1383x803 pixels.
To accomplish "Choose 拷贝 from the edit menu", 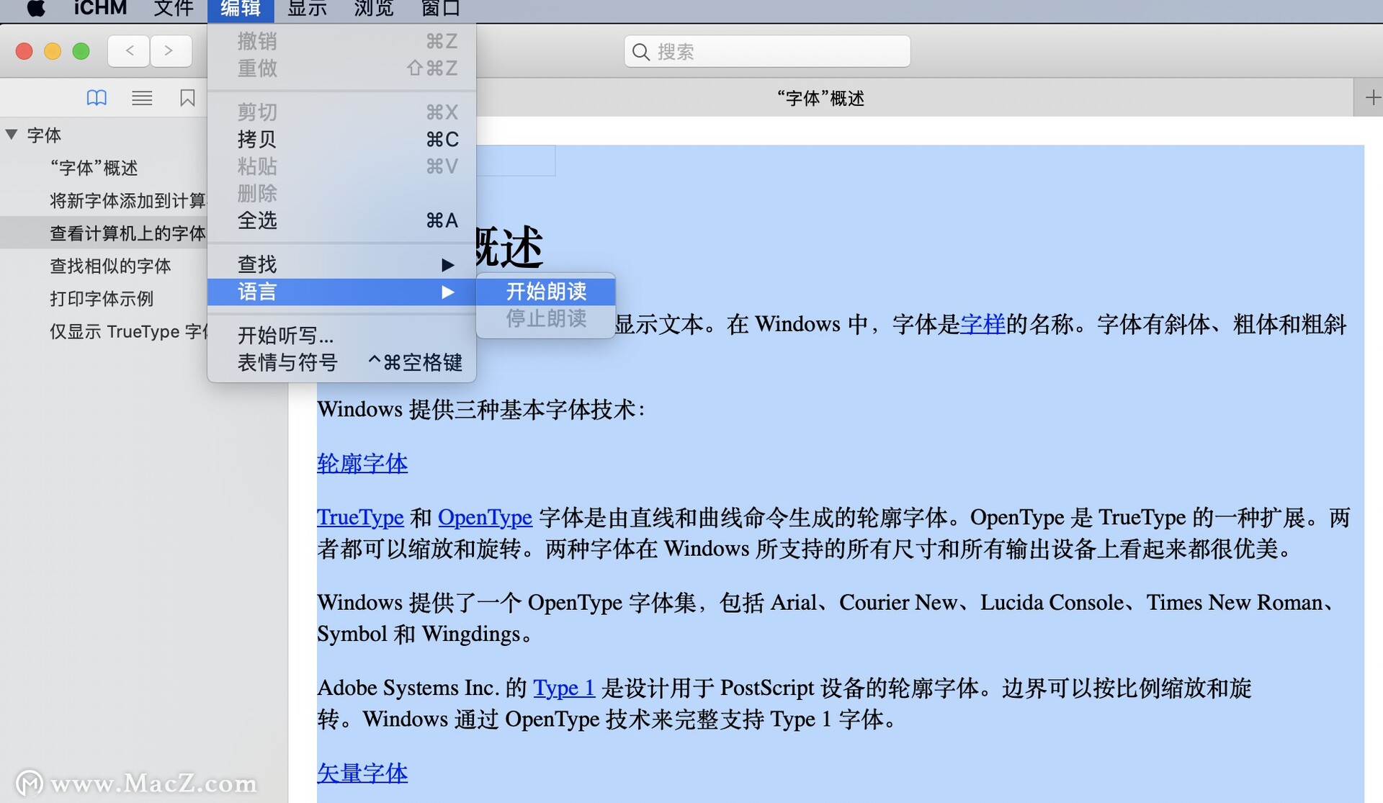I will pyautogui.click(x=341, y=139).
